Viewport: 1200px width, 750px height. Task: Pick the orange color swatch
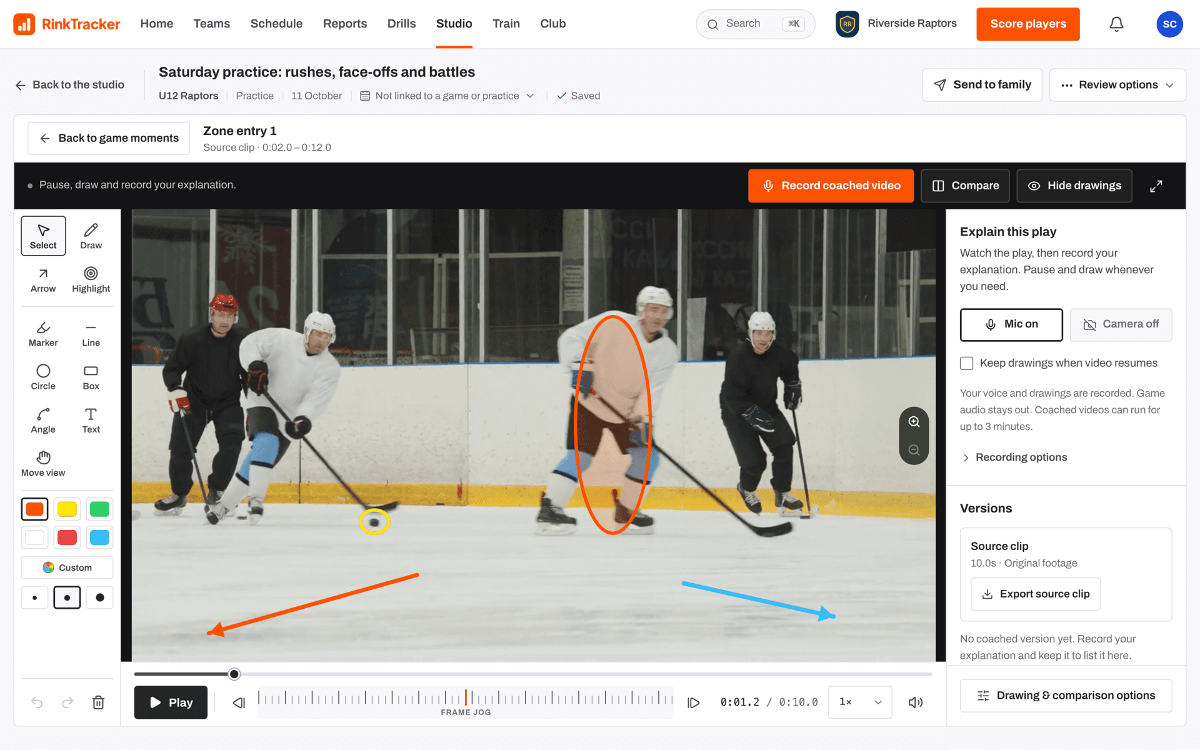(34, 509)
